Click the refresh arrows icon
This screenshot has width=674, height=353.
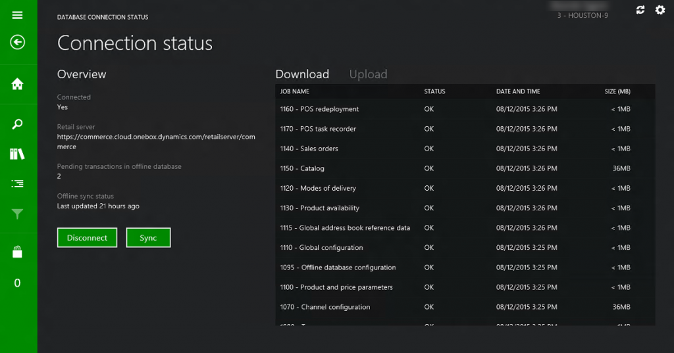pos(640,10)
